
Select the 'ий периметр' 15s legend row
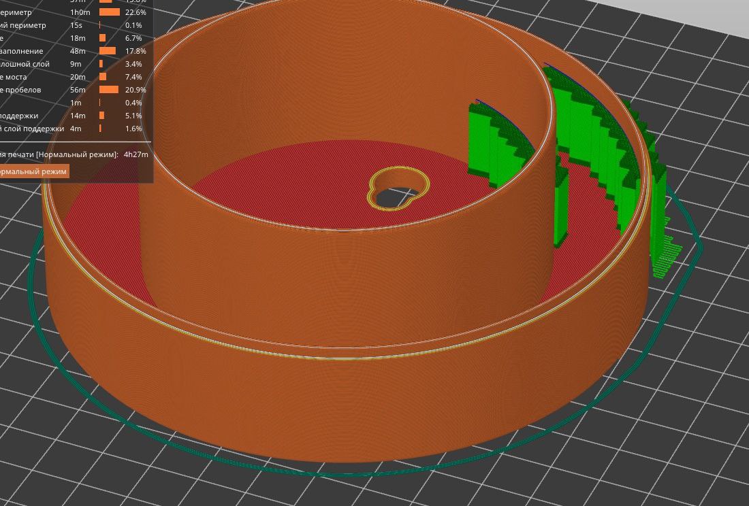click(x=74, y=25)
